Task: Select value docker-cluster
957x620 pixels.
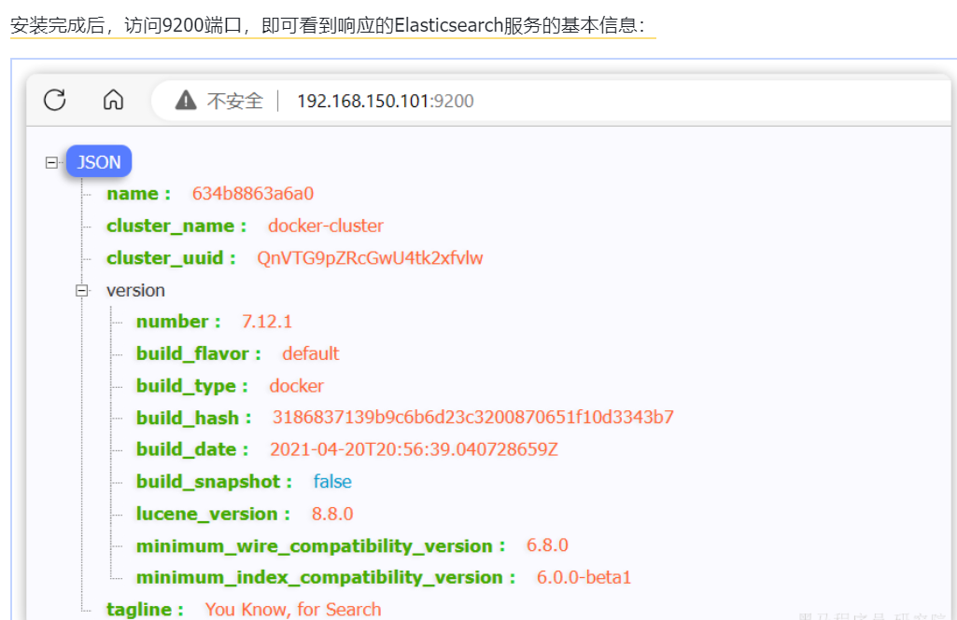Action: point(326,227)
